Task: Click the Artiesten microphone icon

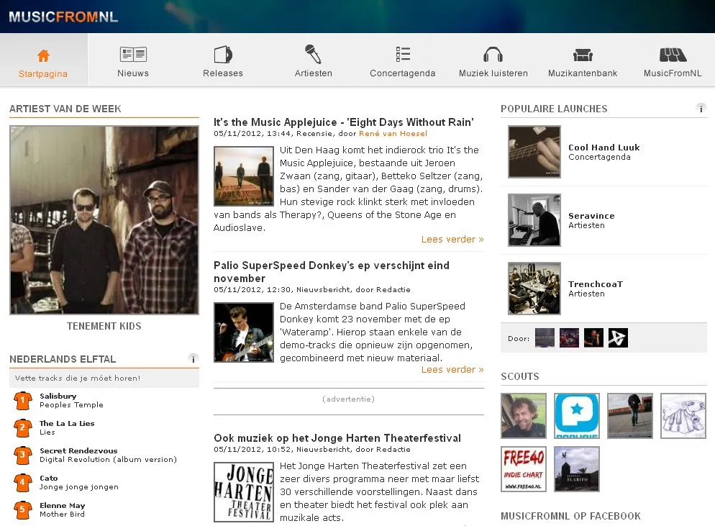Action: [x=313, y=55]
